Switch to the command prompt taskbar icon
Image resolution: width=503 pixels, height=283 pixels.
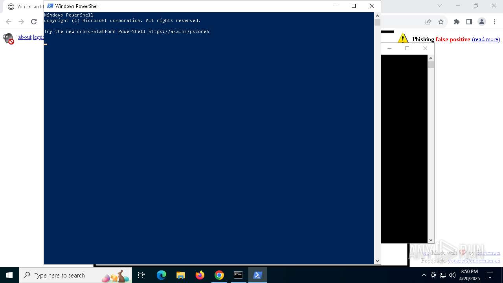click(239, 275)
